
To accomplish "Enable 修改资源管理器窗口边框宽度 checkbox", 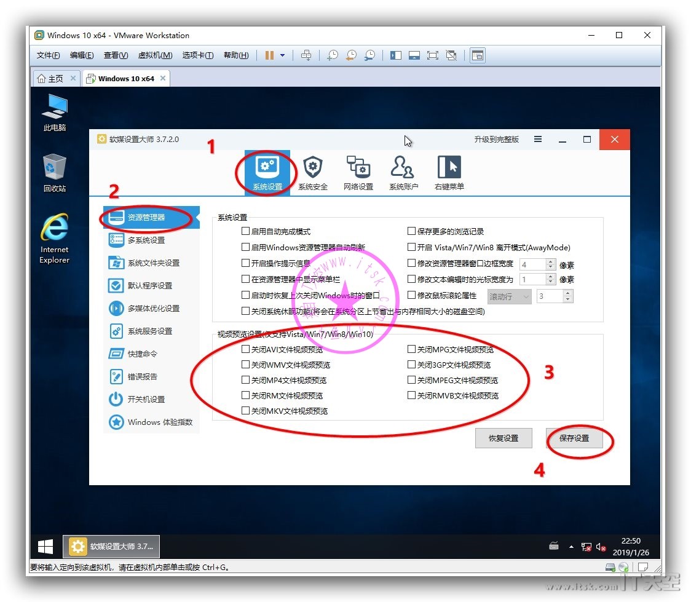I will pyautogui.click(x=412, y=263).
